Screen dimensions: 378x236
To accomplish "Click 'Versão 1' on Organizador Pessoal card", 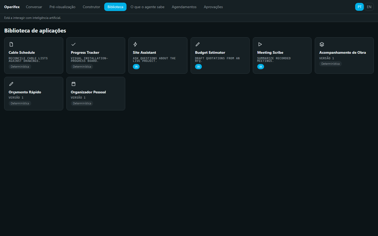I will tap(78, 98).
